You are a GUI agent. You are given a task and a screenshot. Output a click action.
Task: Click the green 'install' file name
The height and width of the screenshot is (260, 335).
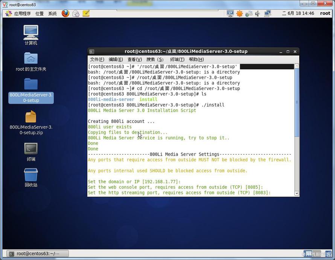[x=148, y=99]
